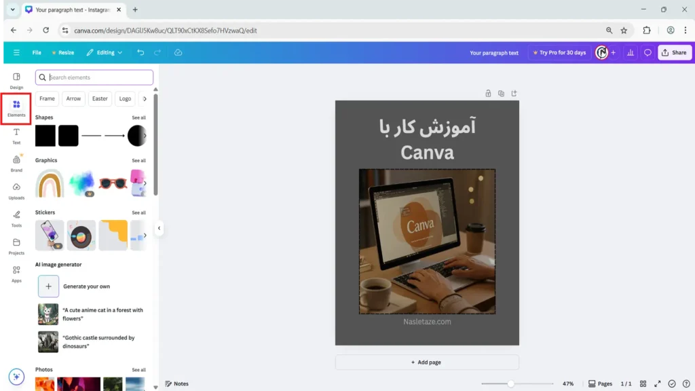
Task: Select the Arrow category chip
Action: tap(73, 98)
